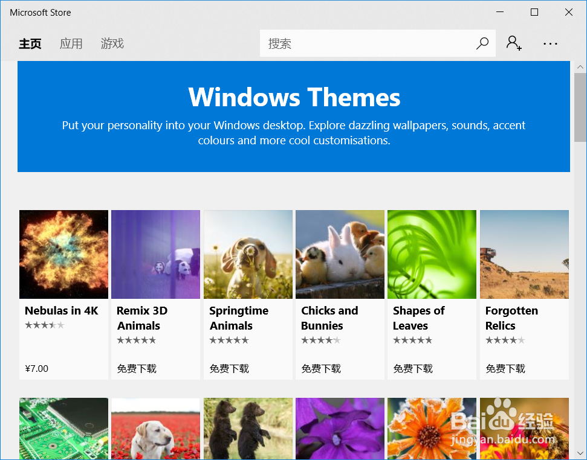This screenshot has width=587, height=460.
Task: Click the Windows Themes banner heading
Action: (x=294, y=97)
